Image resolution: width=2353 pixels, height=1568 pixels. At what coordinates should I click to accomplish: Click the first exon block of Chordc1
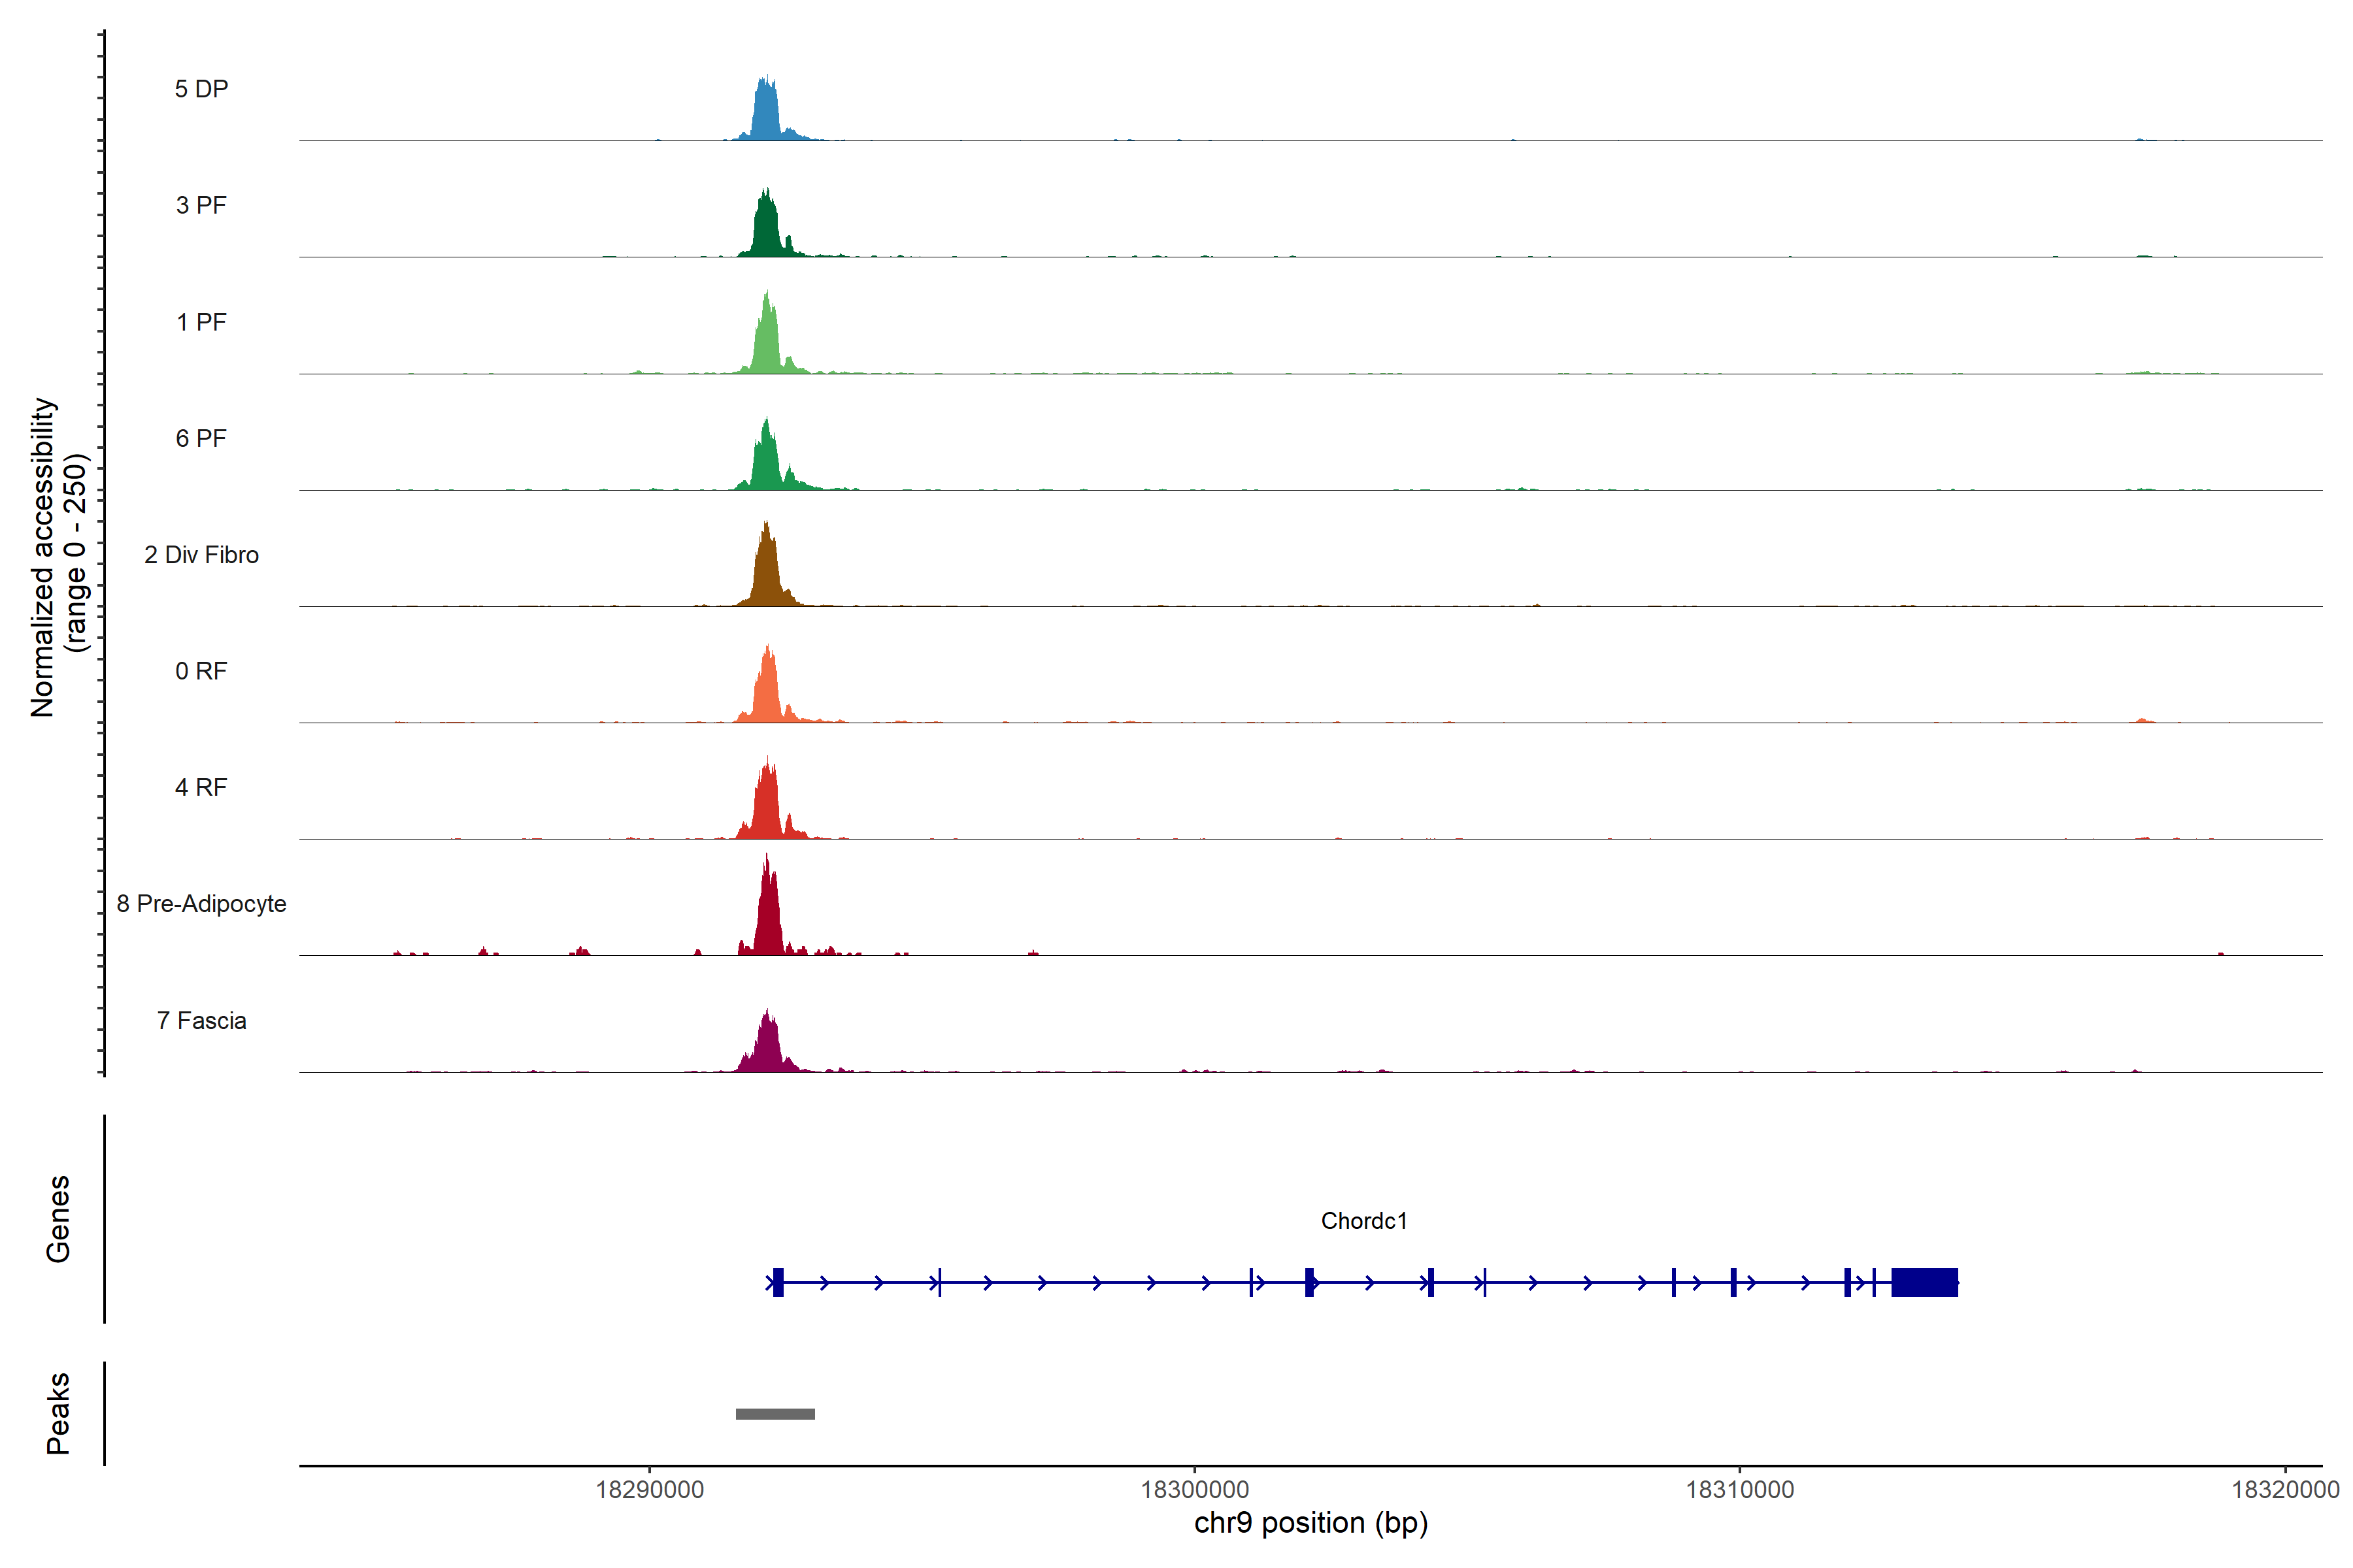pos(778,1282)
